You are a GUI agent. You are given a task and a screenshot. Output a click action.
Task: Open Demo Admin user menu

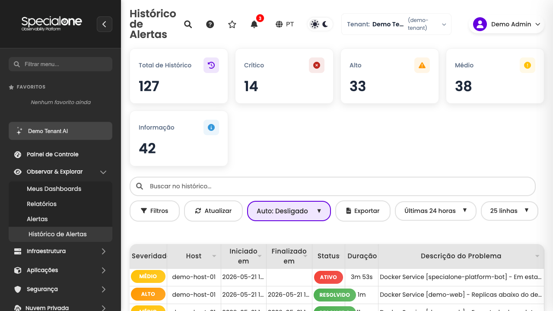507,24
